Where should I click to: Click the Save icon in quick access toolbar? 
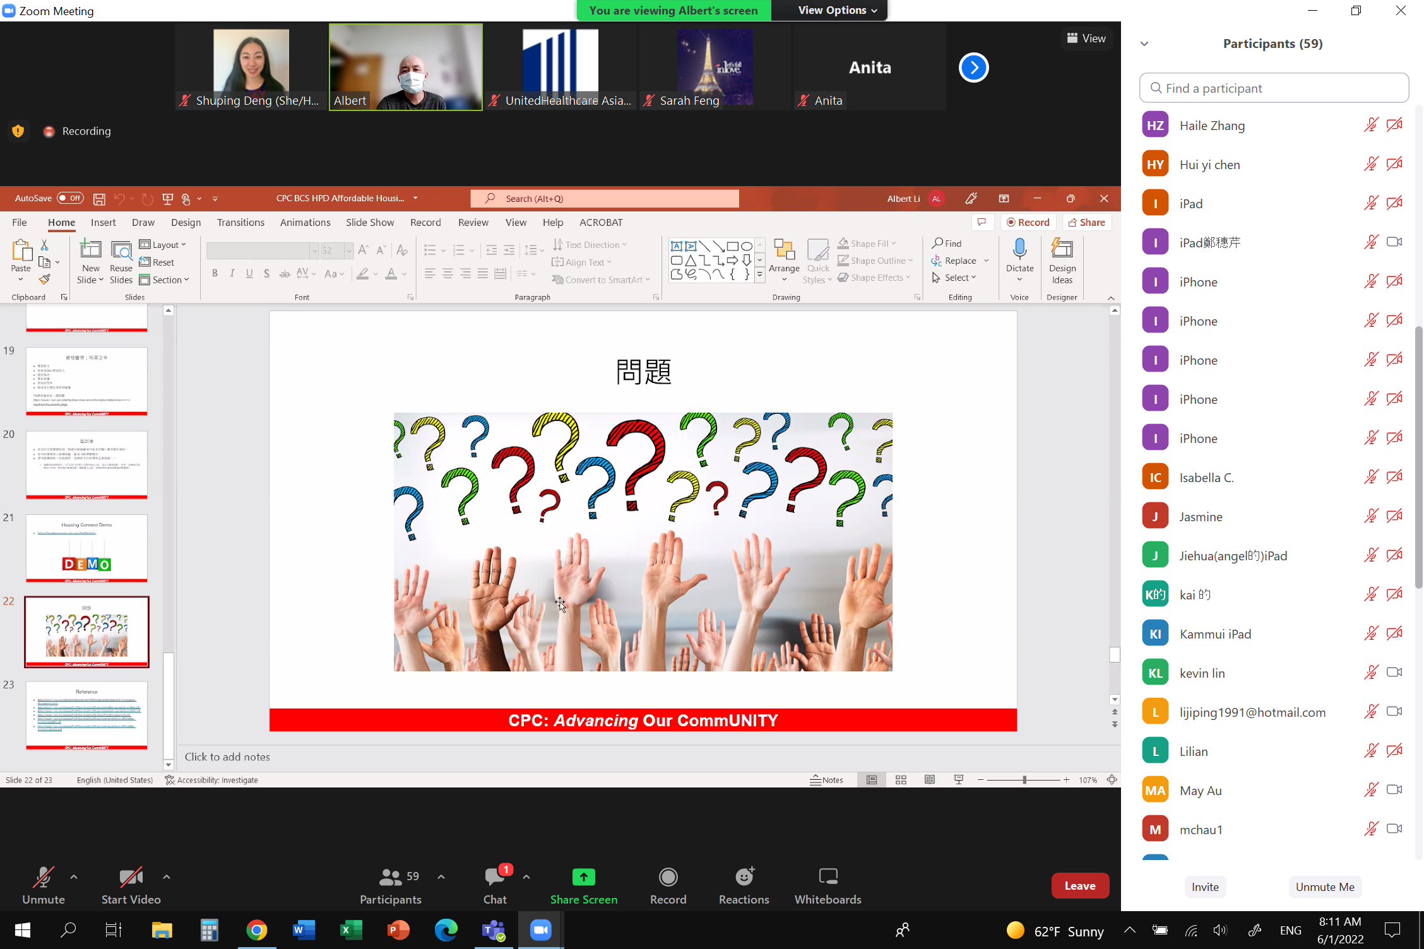tap(99, 199)
